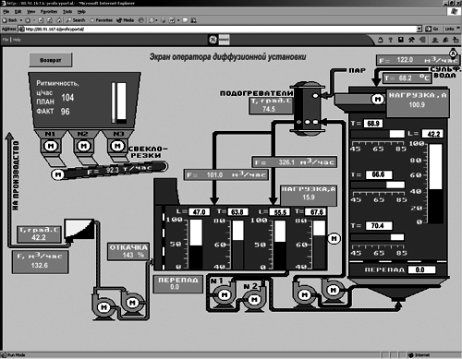Expand the Address bar dropdown arrow
462x359 pixels.
click(419, 29)
